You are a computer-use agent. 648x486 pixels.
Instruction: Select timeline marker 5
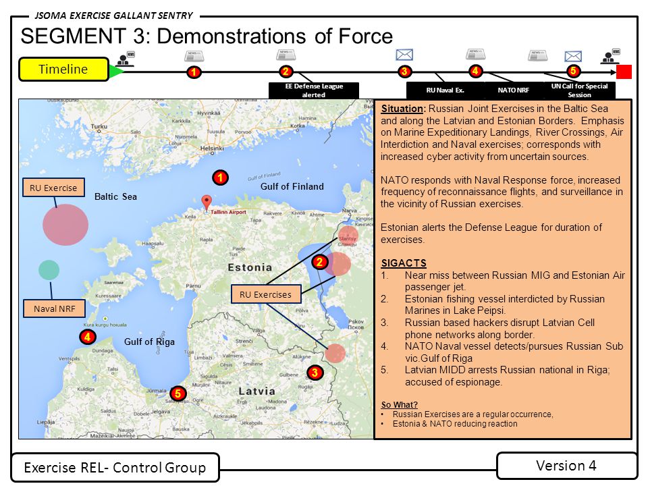[x=573, y=72]
